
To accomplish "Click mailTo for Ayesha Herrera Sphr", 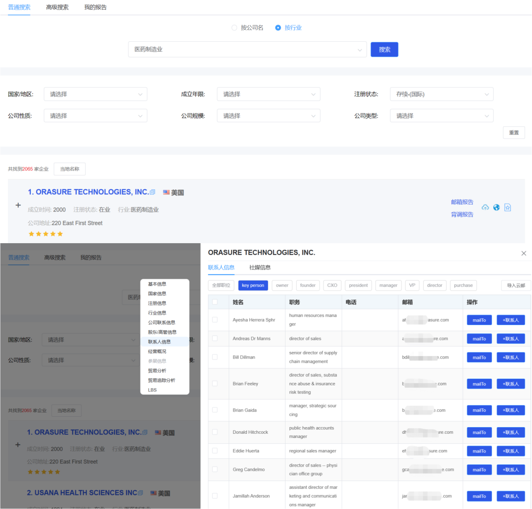I will (x=479, y=320).
